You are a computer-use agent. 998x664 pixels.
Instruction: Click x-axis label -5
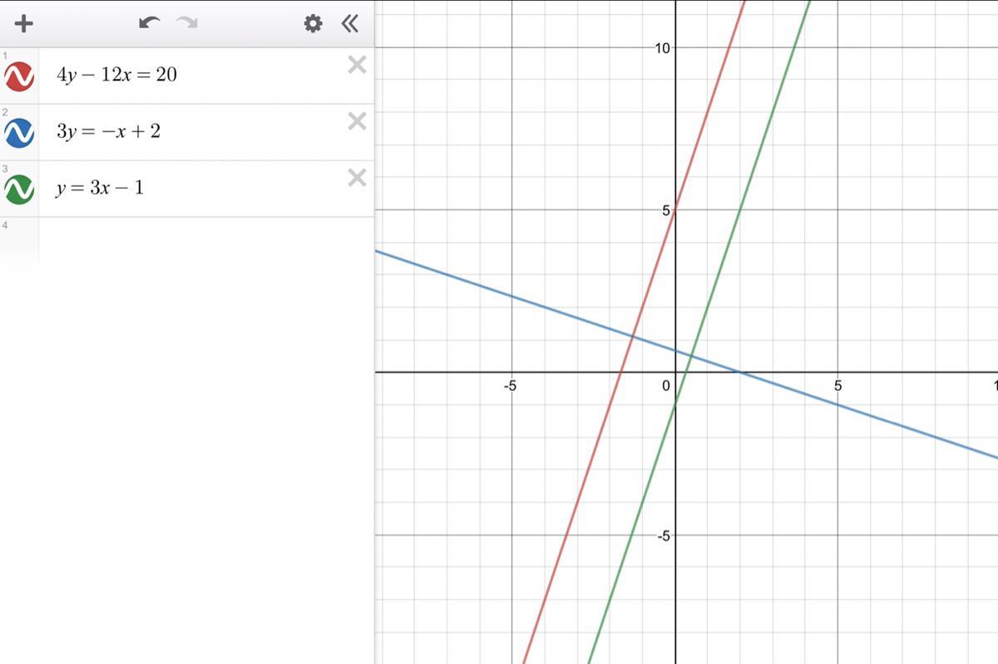point(510,386)
